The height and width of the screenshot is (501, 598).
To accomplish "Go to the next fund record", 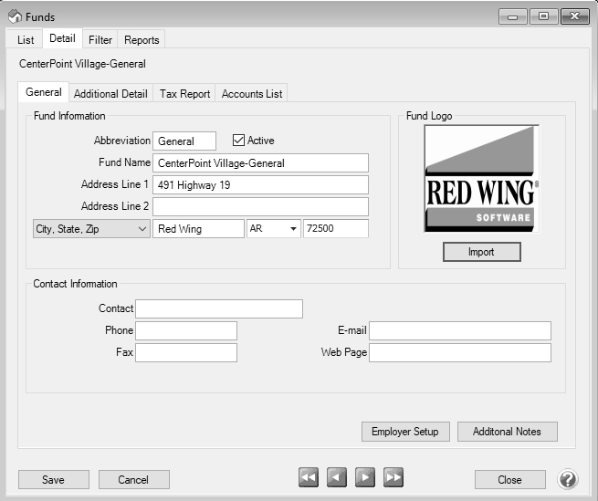I will point(365,478).
